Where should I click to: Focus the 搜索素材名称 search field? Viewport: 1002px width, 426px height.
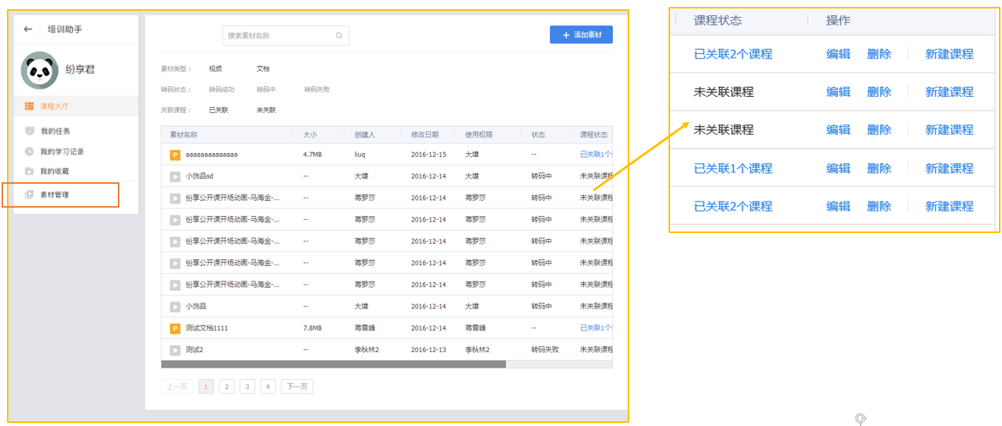286,35
